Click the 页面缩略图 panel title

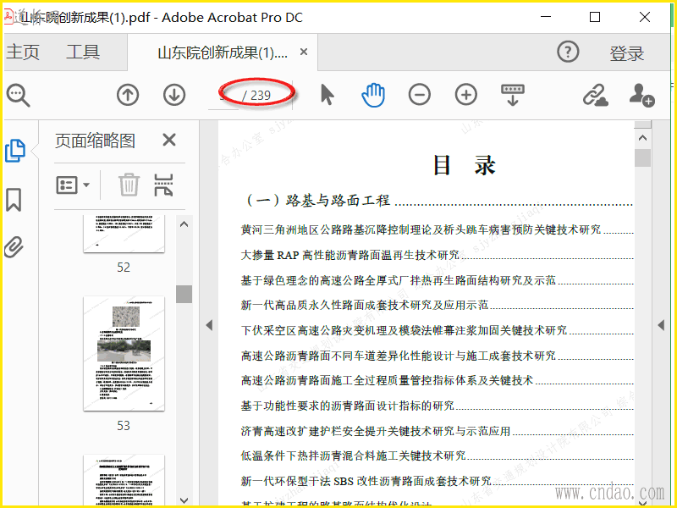95,141
